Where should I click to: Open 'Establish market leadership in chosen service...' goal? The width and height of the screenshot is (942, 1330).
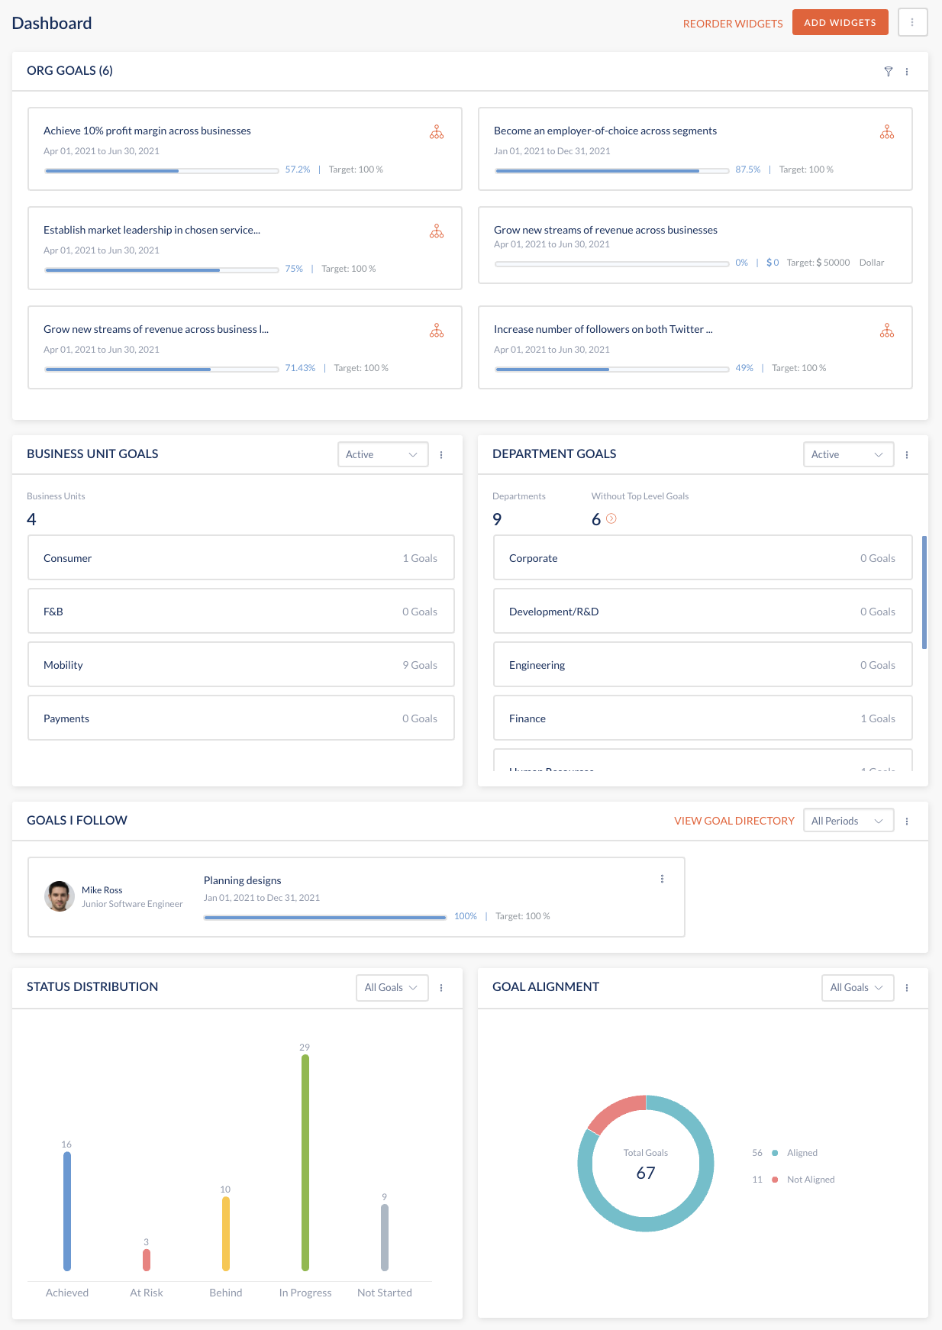(x=245, y=248)
